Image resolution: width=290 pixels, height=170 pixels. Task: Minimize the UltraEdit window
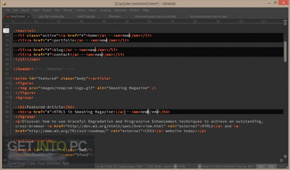pos(269,3)
